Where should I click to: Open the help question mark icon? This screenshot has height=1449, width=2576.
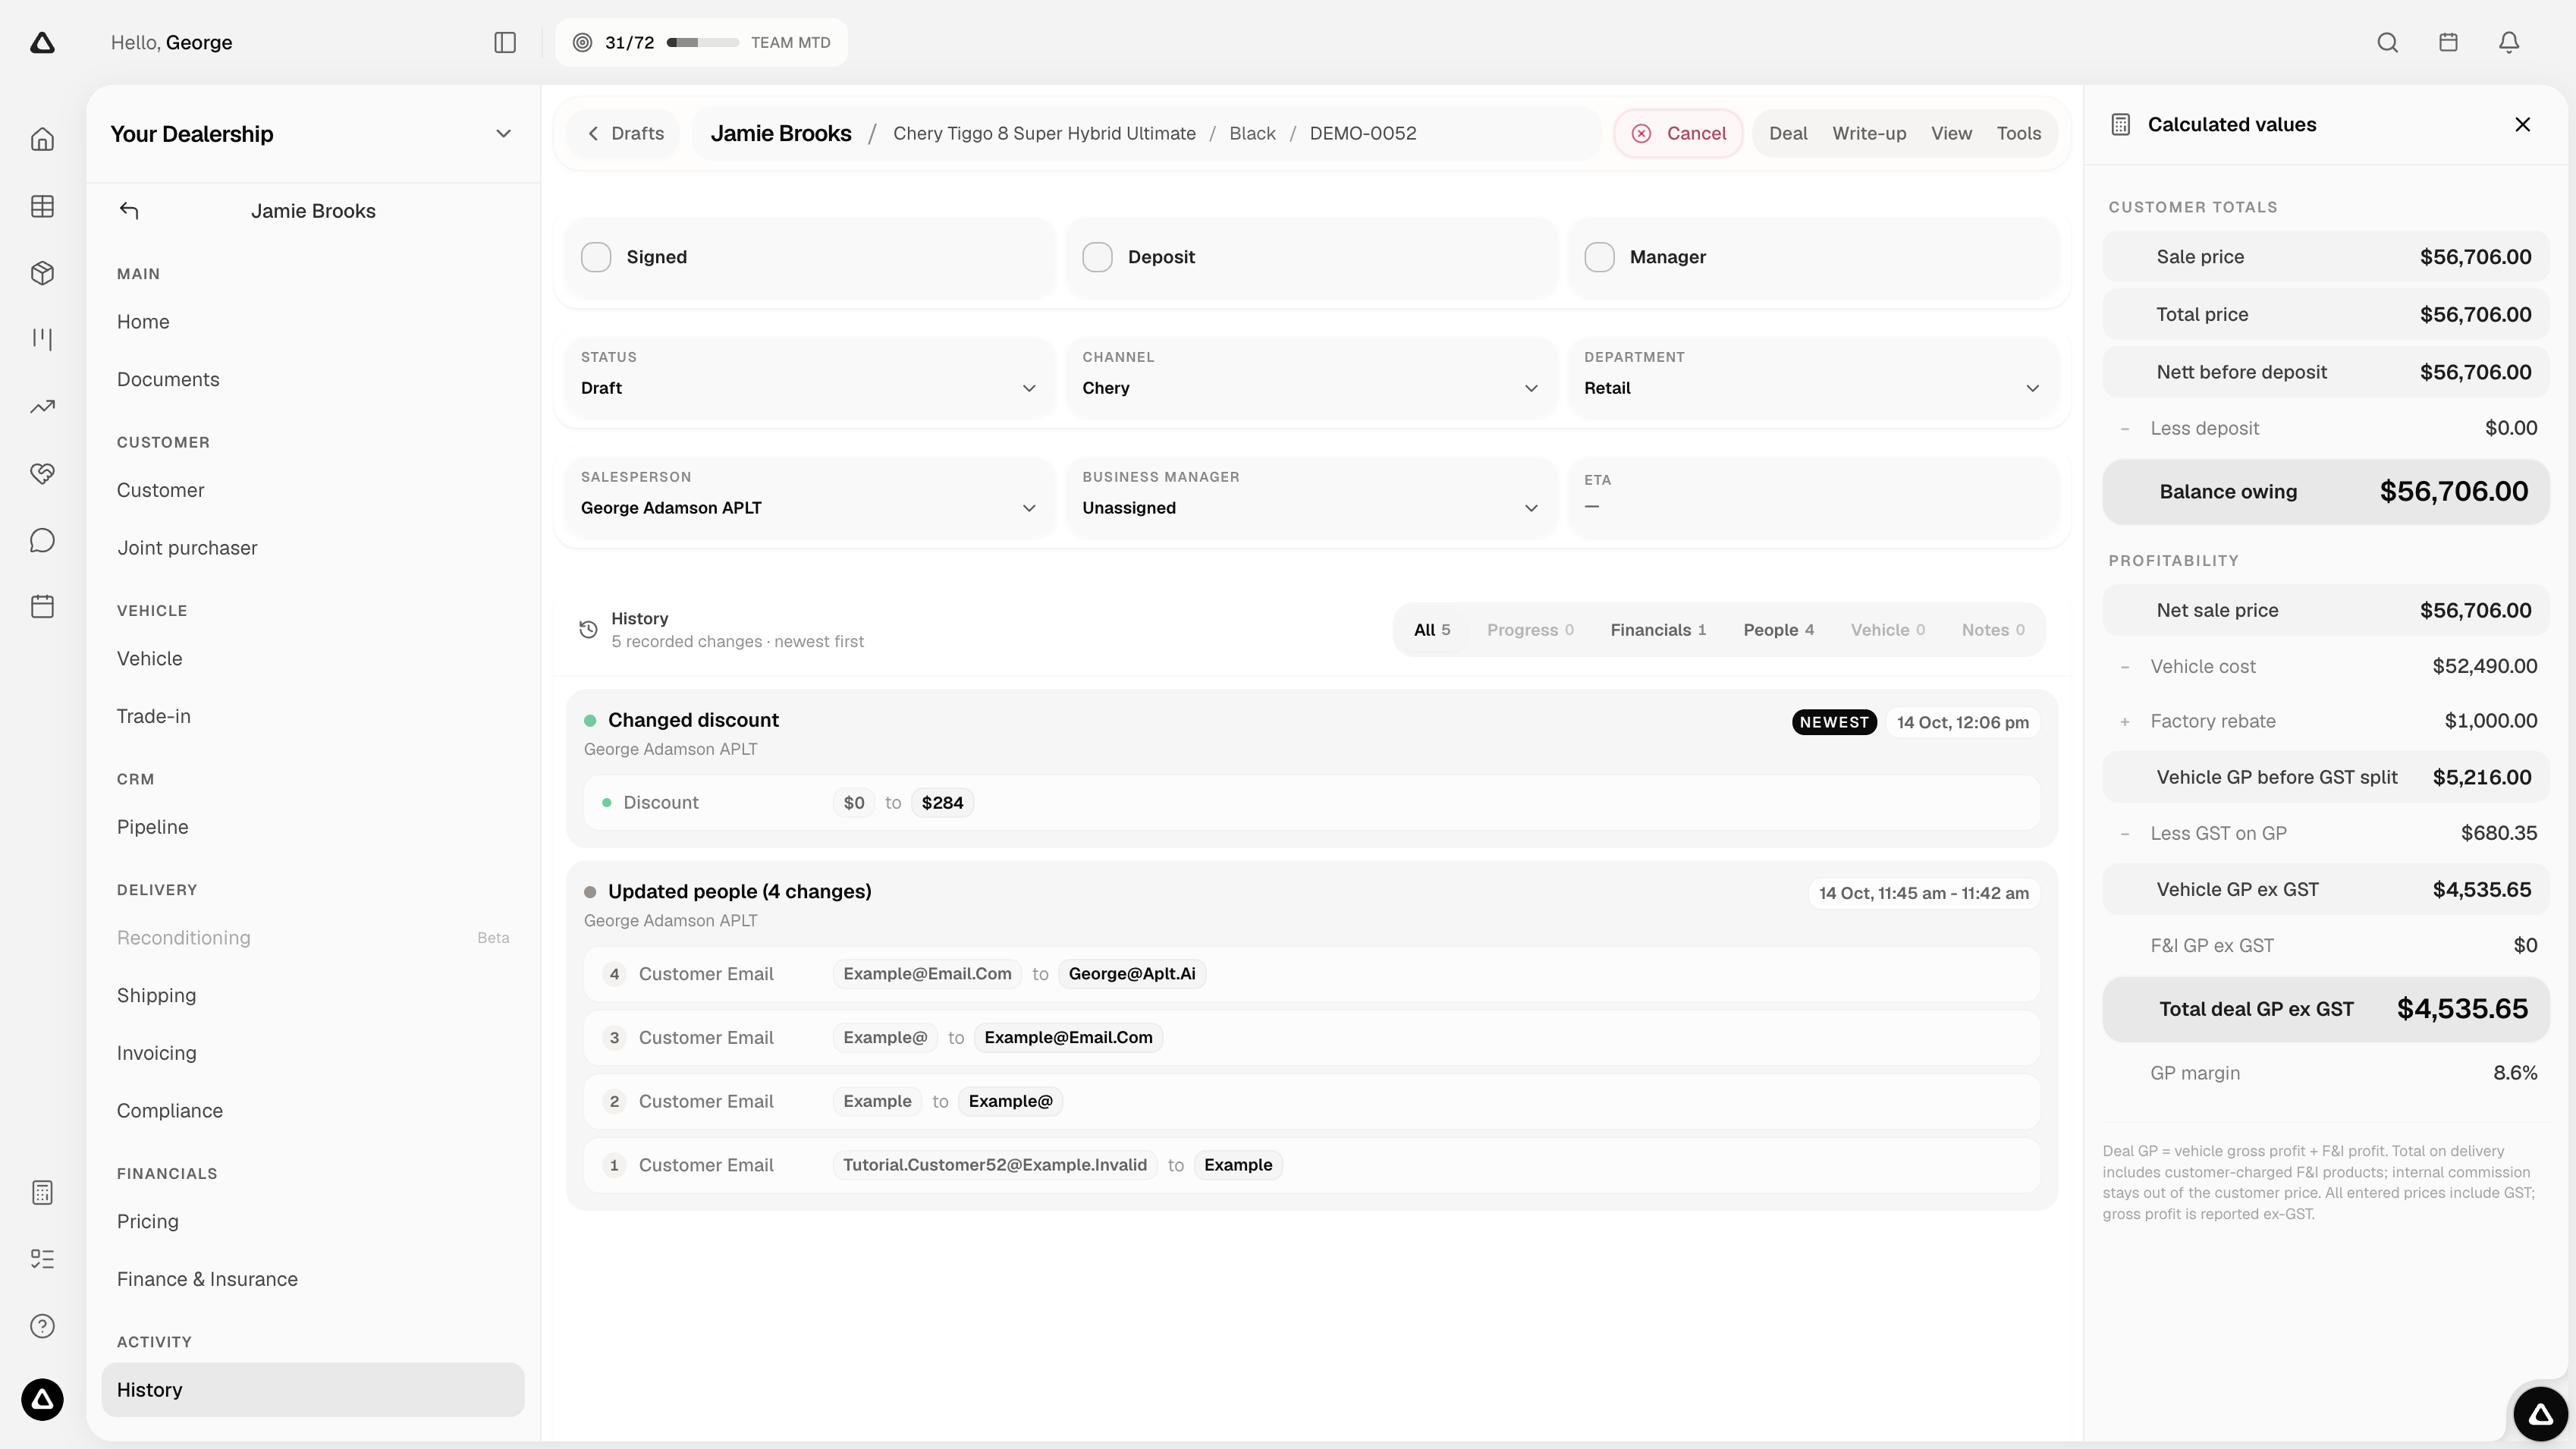click(x=42, y=1326)
